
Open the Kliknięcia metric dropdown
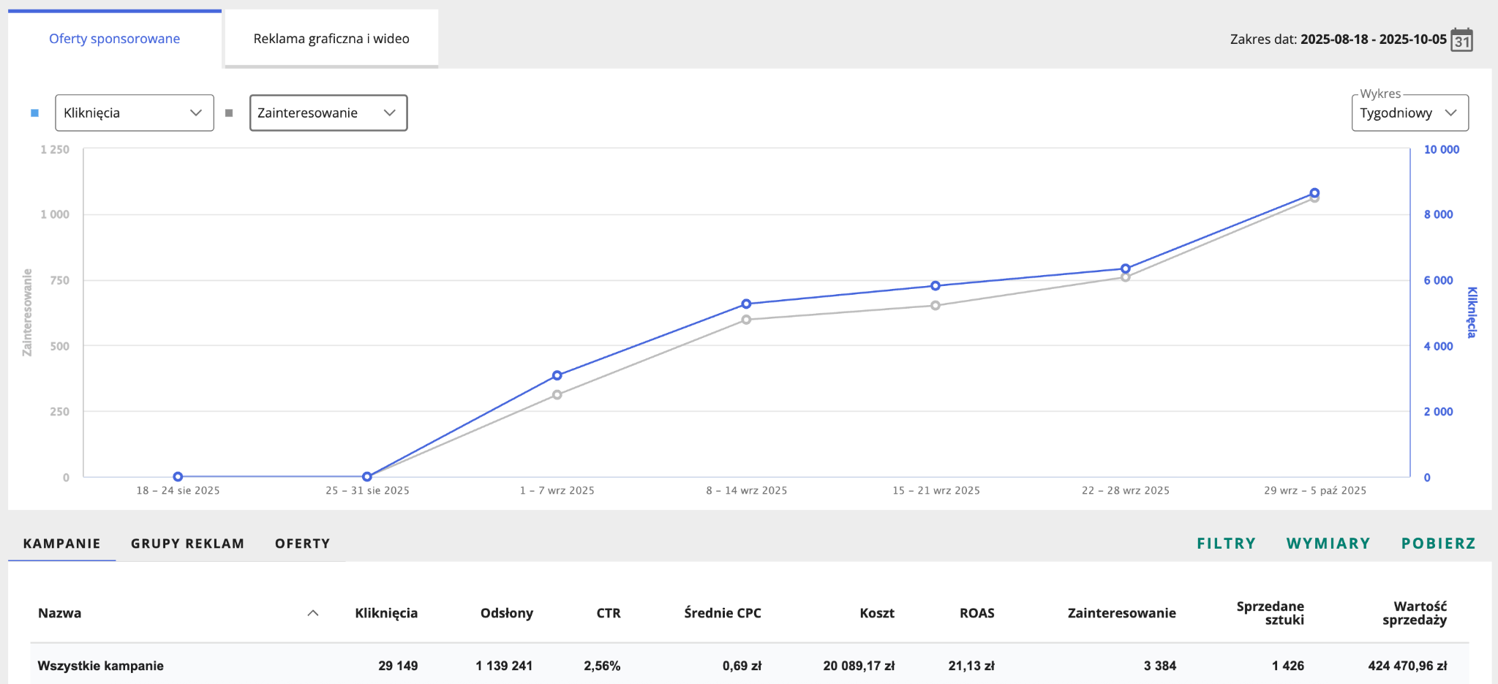pyautogui.click(x=135, y=113)
